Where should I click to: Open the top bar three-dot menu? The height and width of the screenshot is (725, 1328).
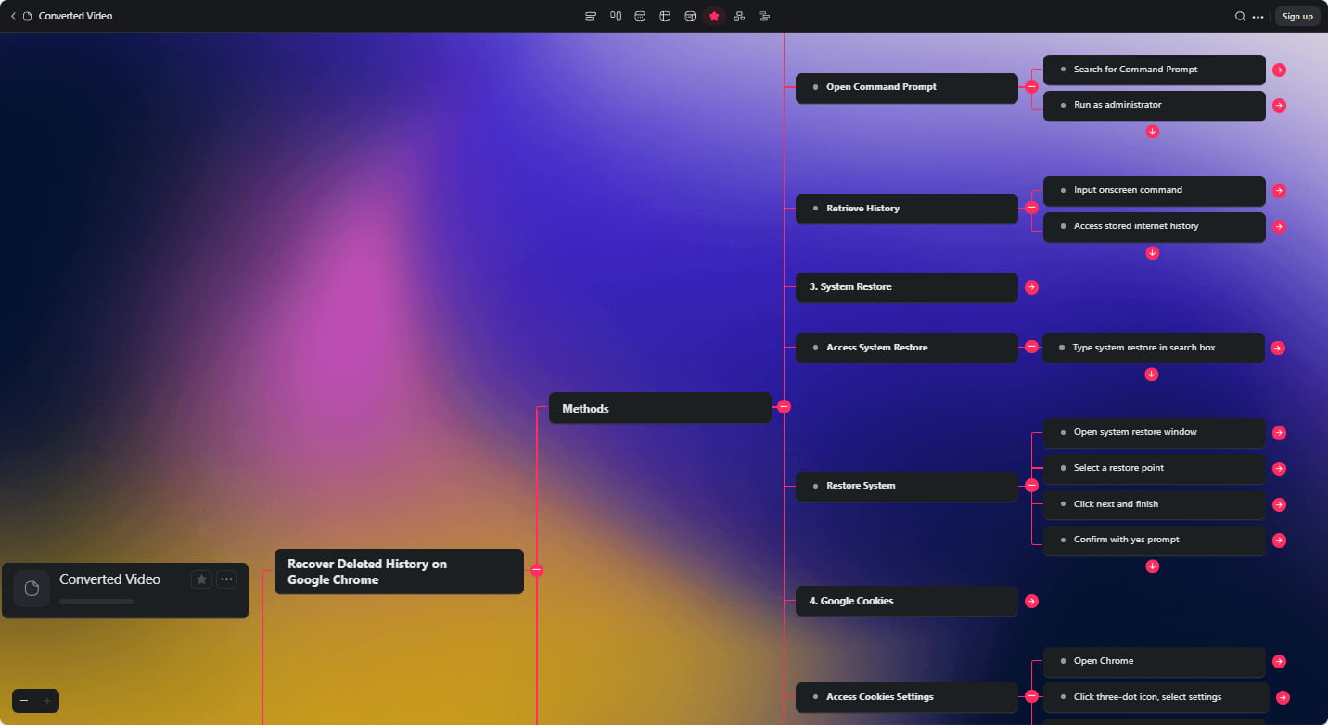click(x=1258, y=16)
